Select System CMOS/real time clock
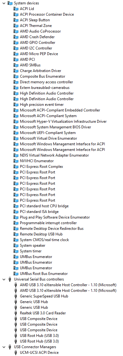 click(x=44, y=240)
